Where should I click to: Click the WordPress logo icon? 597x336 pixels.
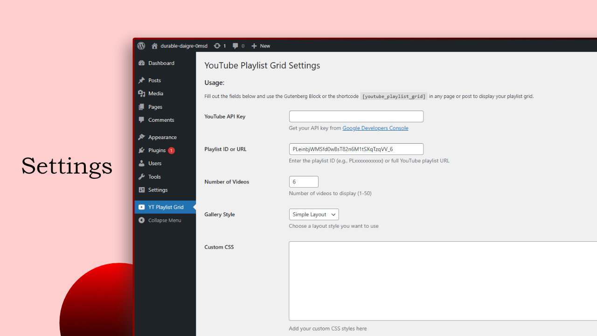tap(141, 46)
